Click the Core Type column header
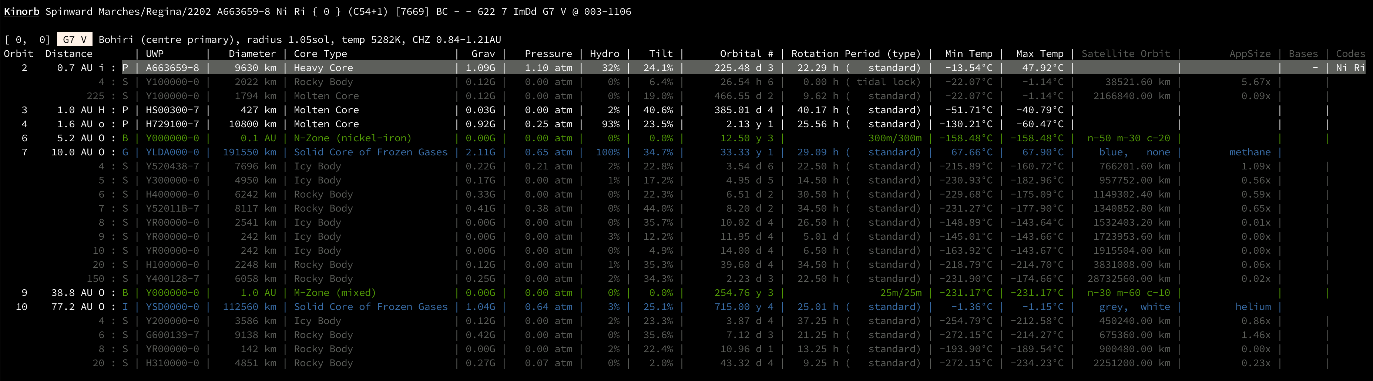The image size is (1373, 381). (320, 54)
